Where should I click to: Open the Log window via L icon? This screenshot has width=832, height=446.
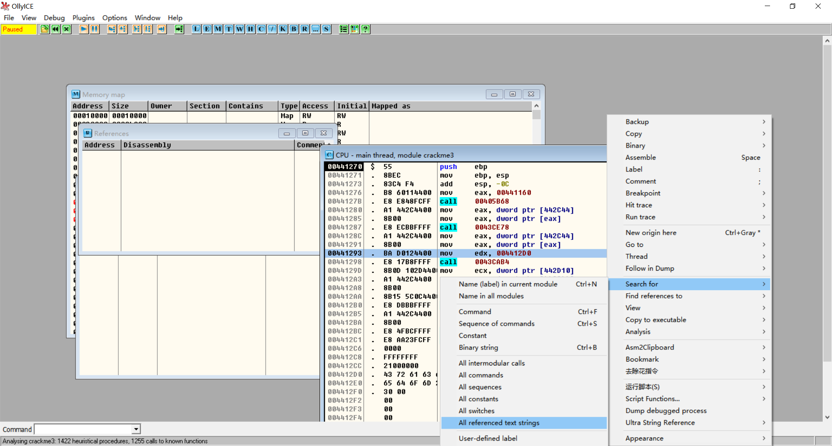196,29
